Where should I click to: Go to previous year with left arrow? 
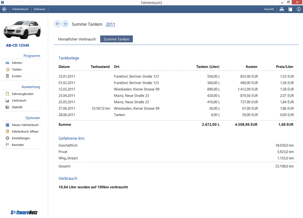(58, 24)
